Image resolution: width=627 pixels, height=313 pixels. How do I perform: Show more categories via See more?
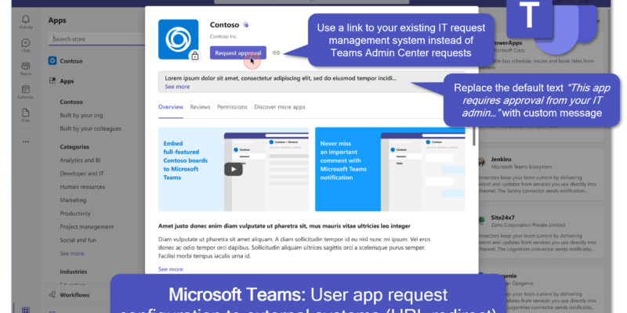point(72,254)
